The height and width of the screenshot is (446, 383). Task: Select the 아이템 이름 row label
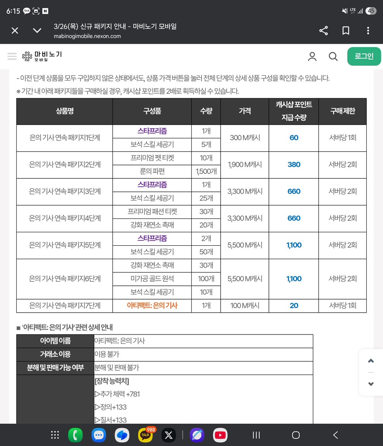[55, 341]
